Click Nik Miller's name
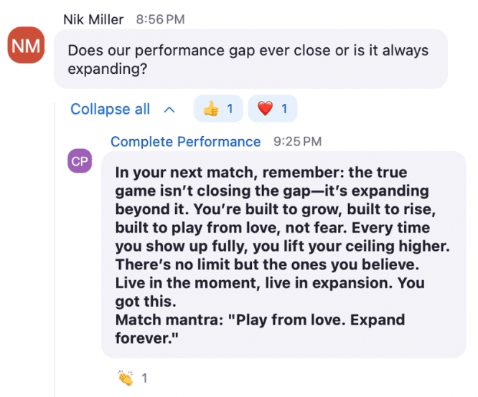 point(93,19)
